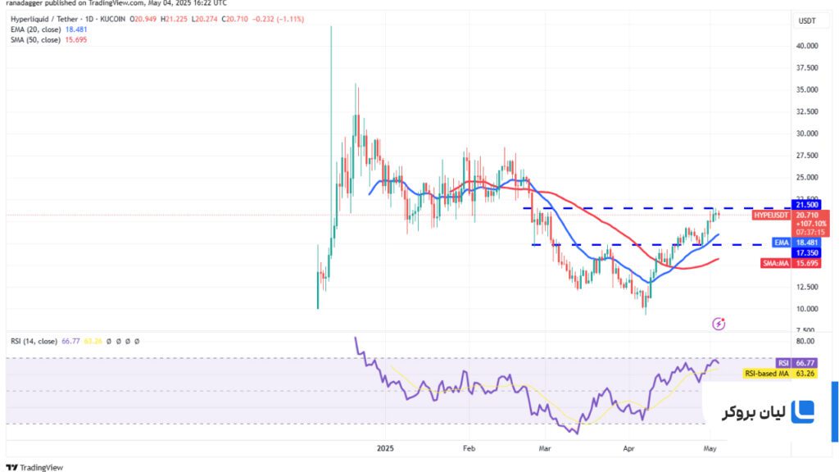Click the 2025 label on time axis
The image size is (839, 472).
pos(385,448)
